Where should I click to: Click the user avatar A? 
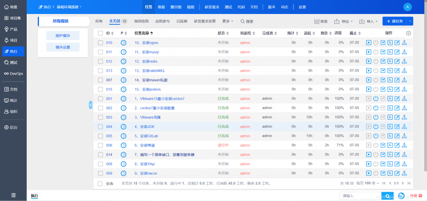coord(408,7)
